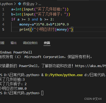Click the terminal line '买了几件短袖:3'
Image resolution: width=106 pixels, height=103 pixels.
point(12,80)
